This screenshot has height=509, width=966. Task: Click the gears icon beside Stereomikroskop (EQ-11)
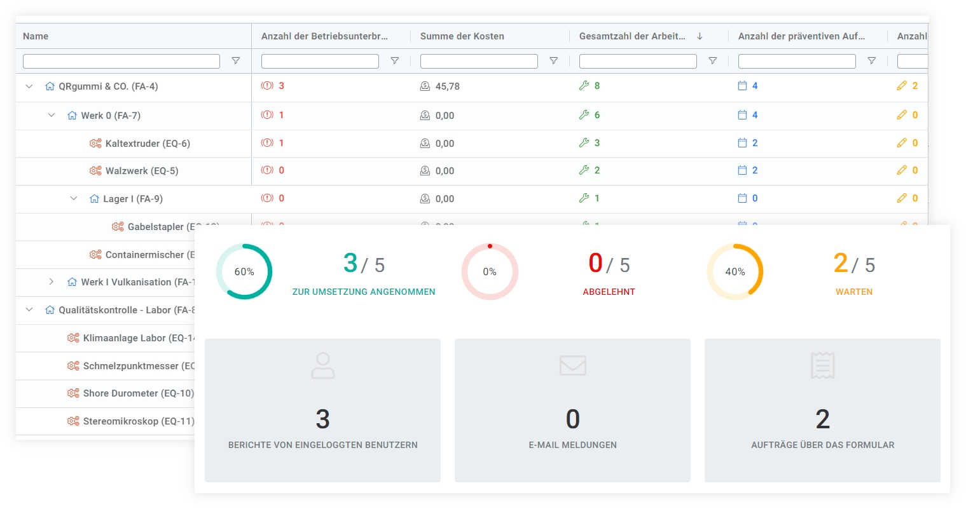point(73,421)
